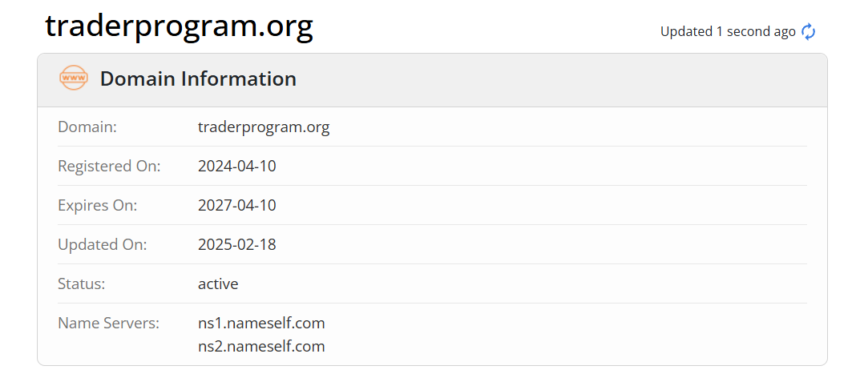
Task: Click the 'Name Servers:' label
Action: [109, 323]
